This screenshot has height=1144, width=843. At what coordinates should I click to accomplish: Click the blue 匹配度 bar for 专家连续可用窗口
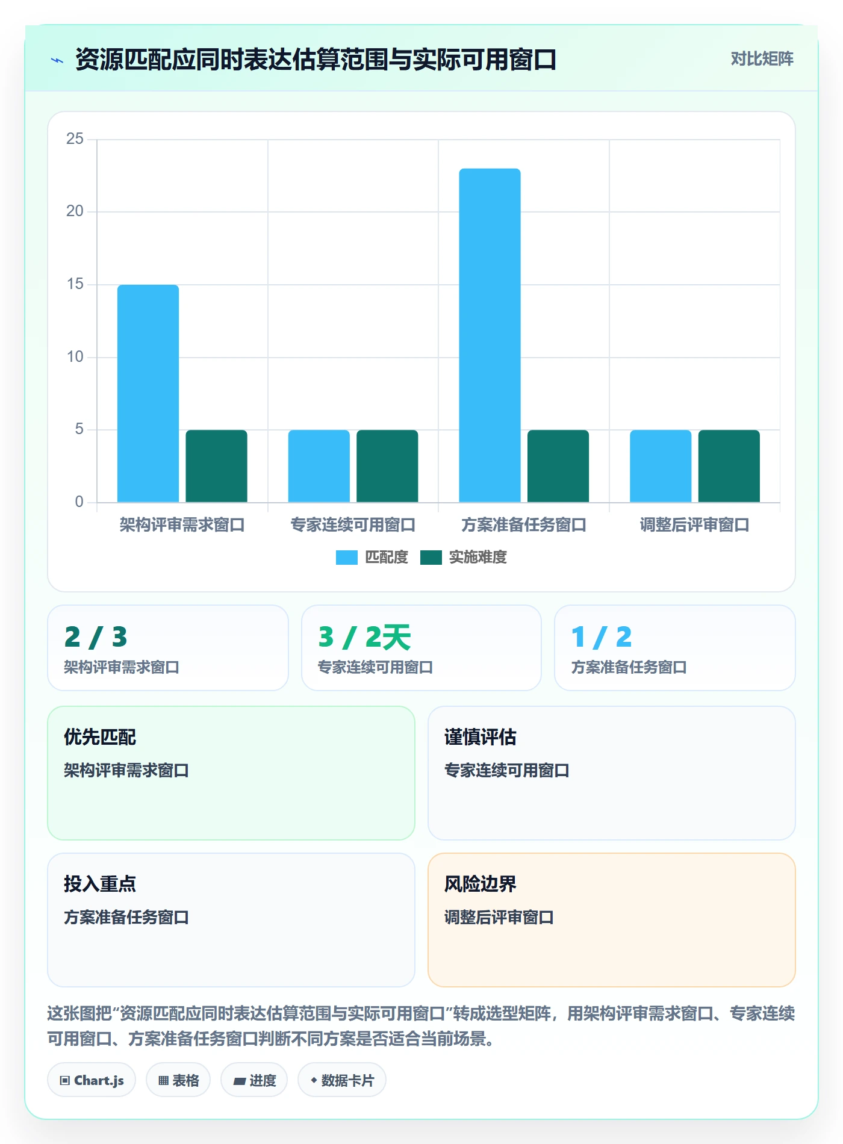319,466
